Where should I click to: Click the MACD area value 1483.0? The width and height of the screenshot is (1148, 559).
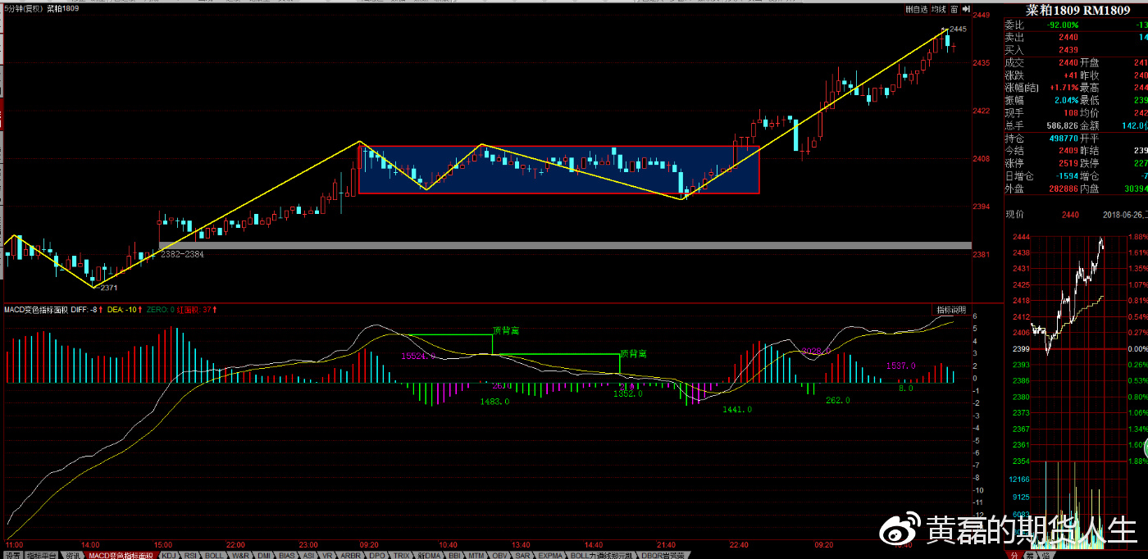tap(495, 402)
